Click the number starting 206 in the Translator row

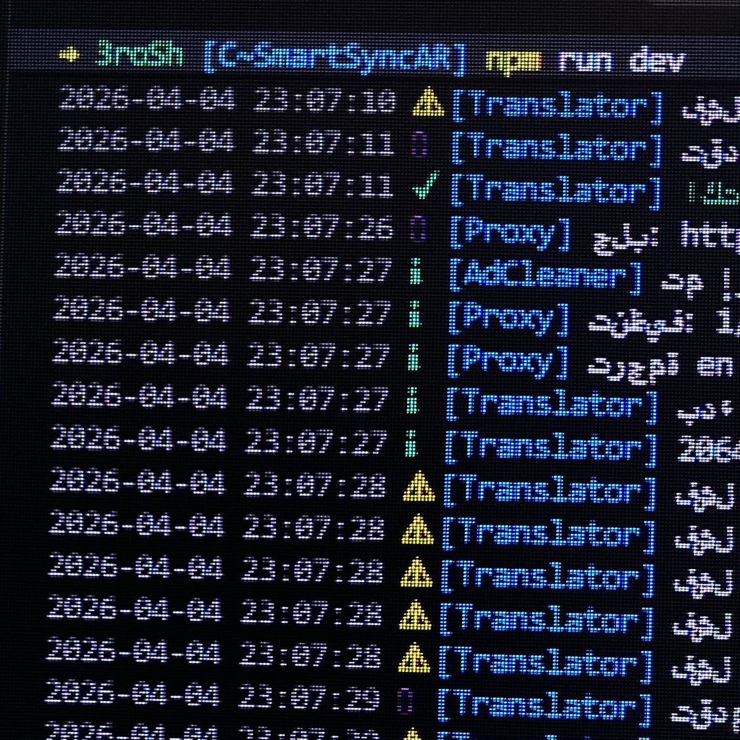point(709,452)
